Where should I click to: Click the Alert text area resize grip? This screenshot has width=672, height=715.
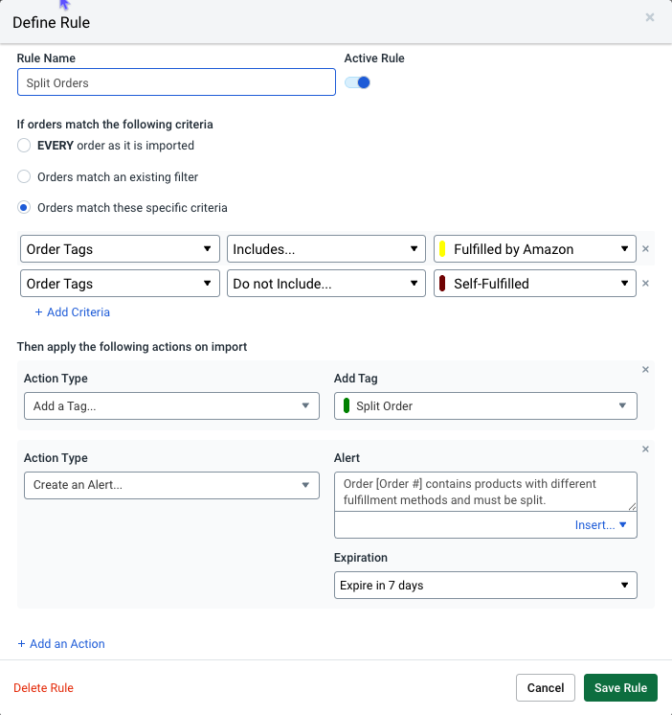[x=632, y=507]
